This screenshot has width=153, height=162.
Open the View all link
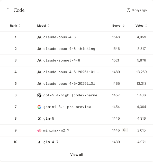point(77,155)
